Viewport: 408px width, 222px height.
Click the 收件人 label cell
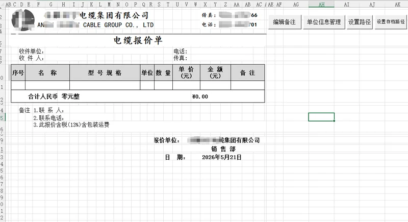[31, 58]
